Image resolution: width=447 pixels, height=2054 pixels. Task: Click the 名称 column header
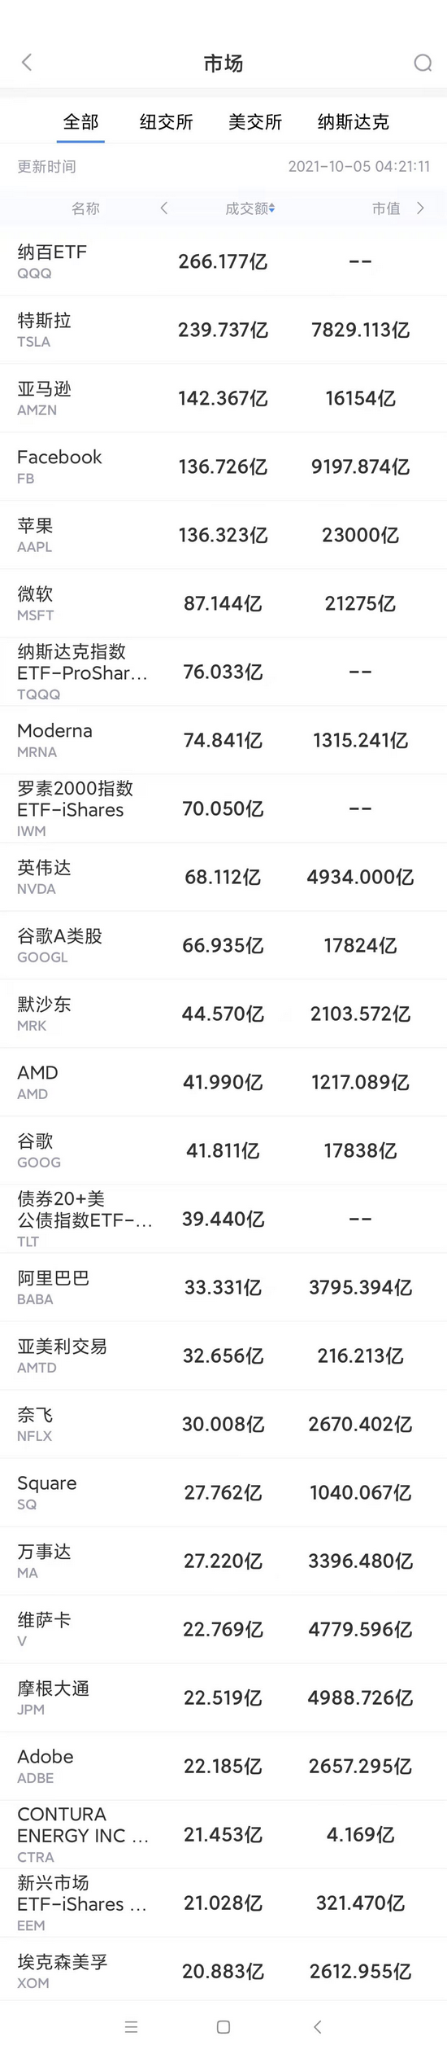point(85,208)
